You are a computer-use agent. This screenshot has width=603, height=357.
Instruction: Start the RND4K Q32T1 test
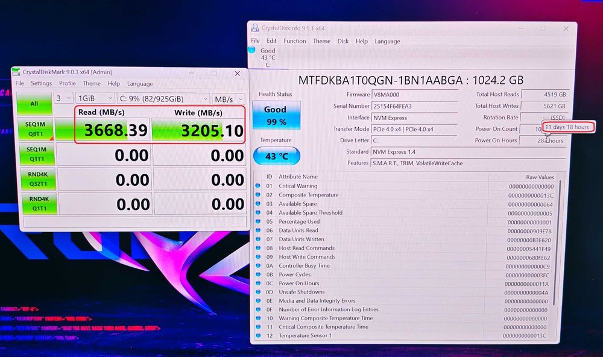pos(37,179)
